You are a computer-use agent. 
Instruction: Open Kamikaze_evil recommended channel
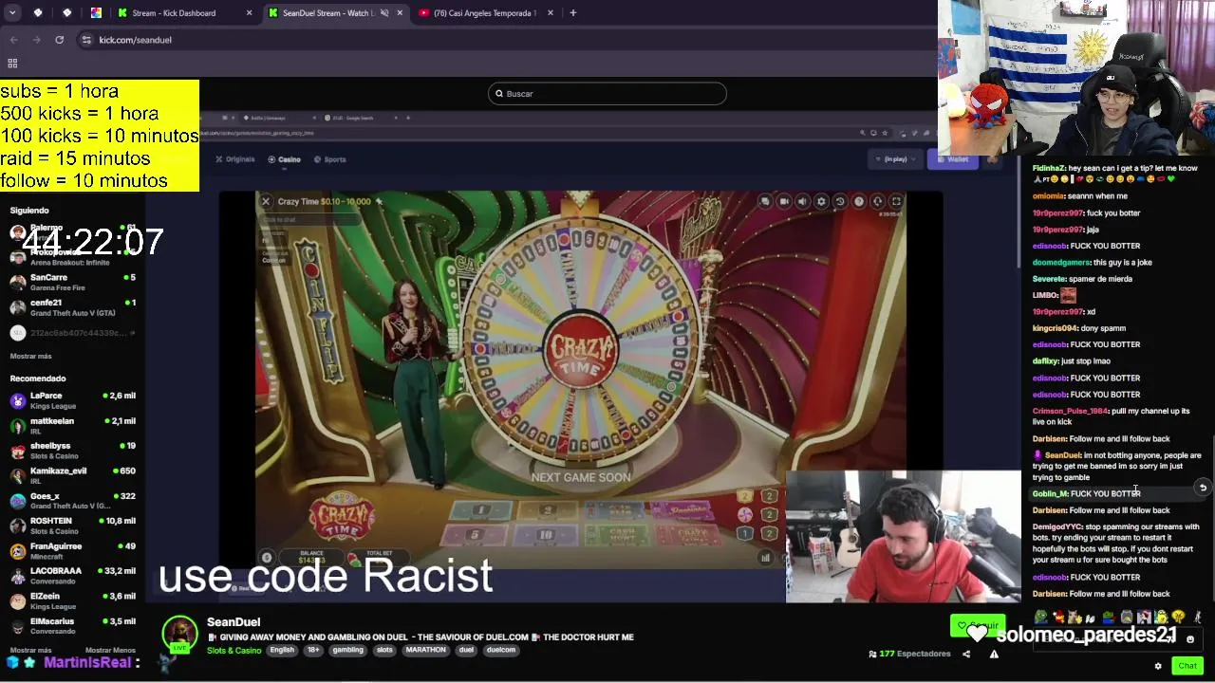point(74,475)
